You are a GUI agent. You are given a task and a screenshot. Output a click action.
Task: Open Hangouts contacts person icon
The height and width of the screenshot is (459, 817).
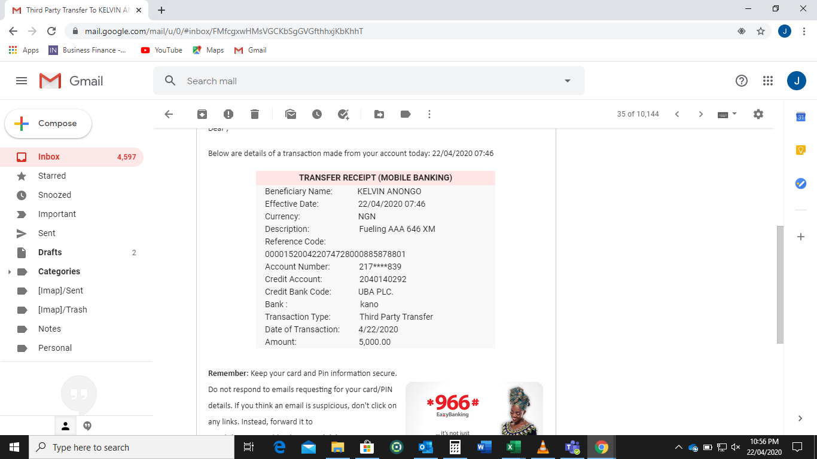[x=66, y=426]
